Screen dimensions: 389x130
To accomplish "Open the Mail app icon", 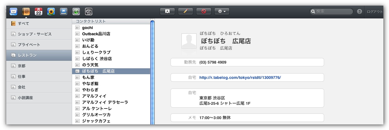I will coord(13,12).
